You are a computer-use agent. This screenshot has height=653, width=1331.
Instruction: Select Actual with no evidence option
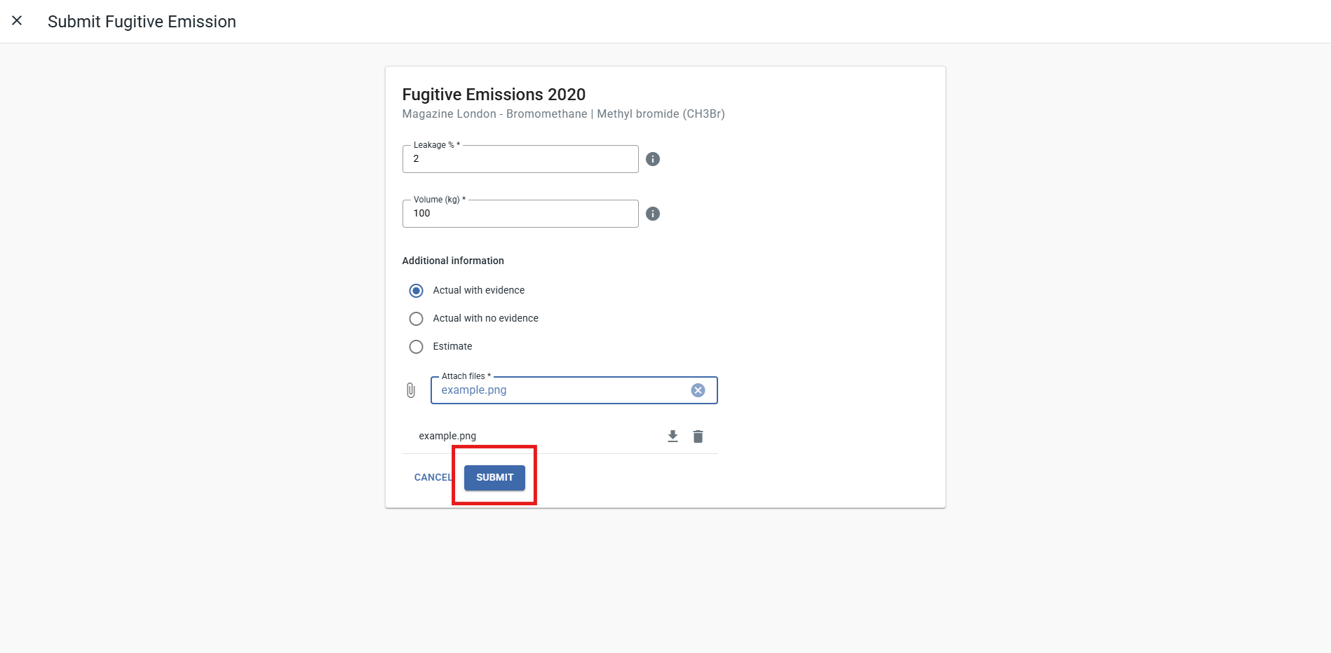click(x=416, y=319)
